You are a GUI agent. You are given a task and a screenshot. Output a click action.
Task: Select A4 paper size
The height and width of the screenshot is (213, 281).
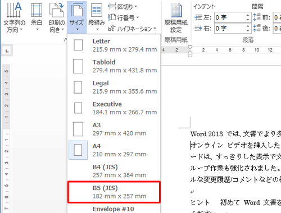tap(114, 150)
